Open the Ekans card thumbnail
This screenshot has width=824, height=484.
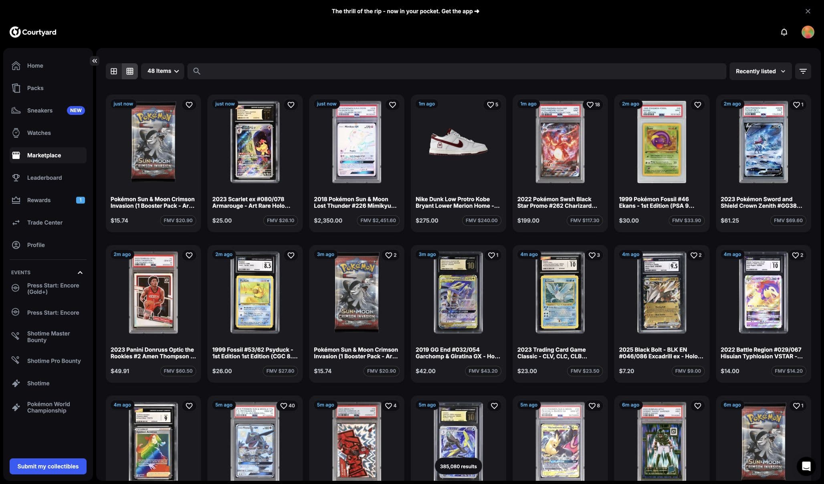coord(661,142)
